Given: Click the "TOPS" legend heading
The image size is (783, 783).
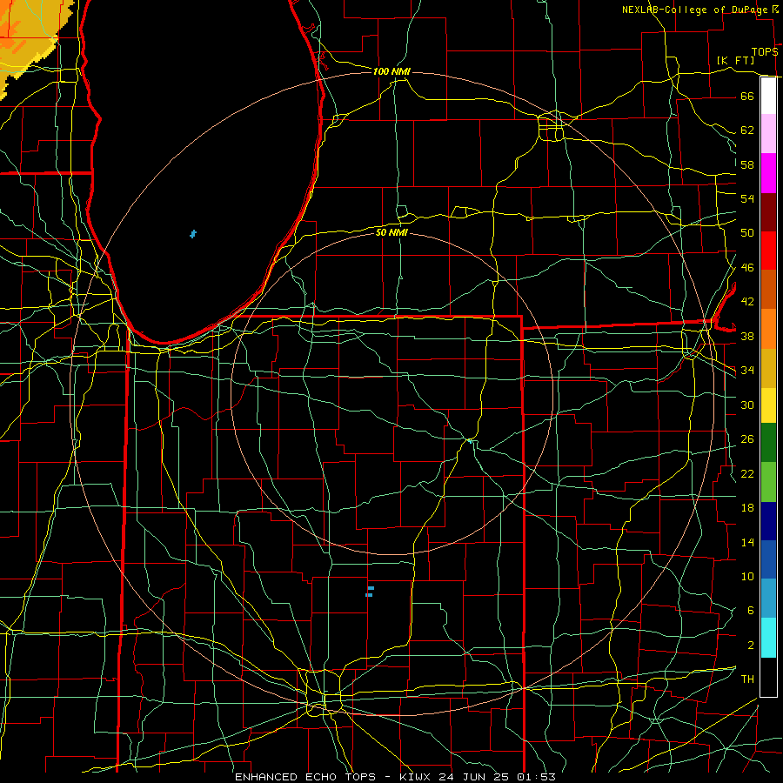Looking at the screenshot, I should tap(765, 52).
